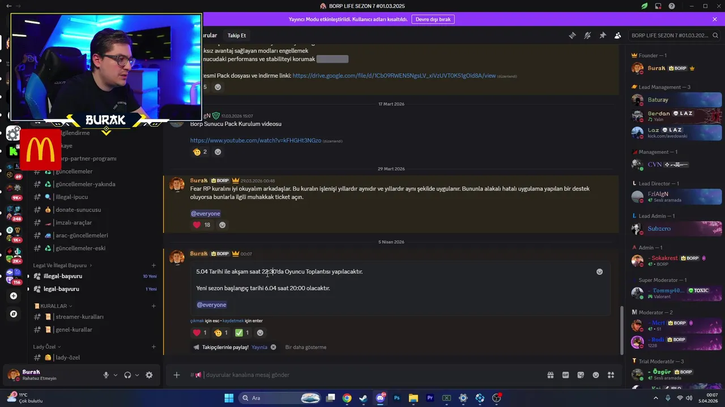The image size is (725, 407).
Task: Open the Threads icon in channel header
Action: point(572,35)
